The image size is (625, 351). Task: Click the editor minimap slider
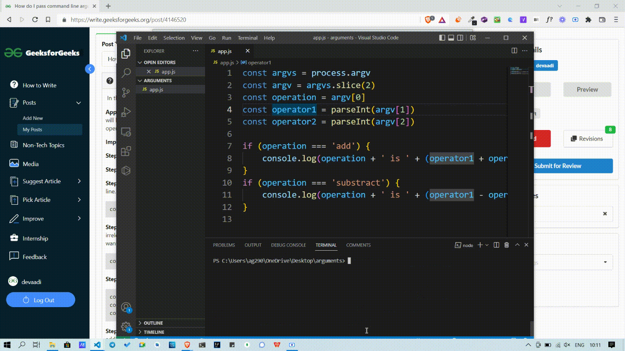519,71
